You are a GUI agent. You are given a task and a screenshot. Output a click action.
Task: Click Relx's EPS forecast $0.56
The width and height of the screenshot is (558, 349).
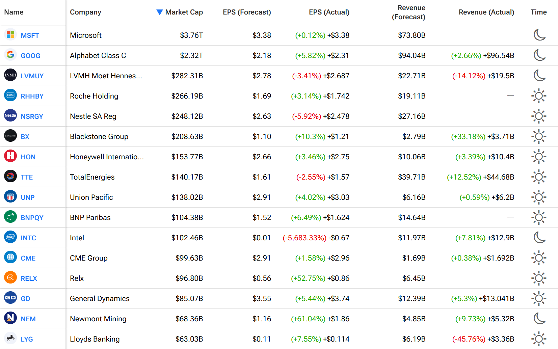262,278
